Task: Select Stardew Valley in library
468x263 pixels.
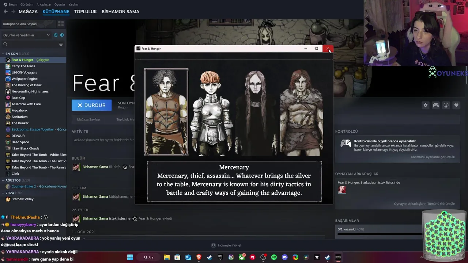Action: tap(33, 199)
